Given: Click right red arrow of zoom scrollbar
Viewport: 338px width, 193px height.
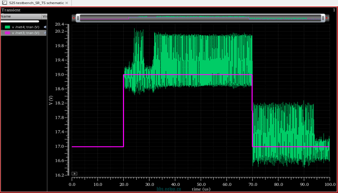Looking at the screenshot, I should click(327, 18).
